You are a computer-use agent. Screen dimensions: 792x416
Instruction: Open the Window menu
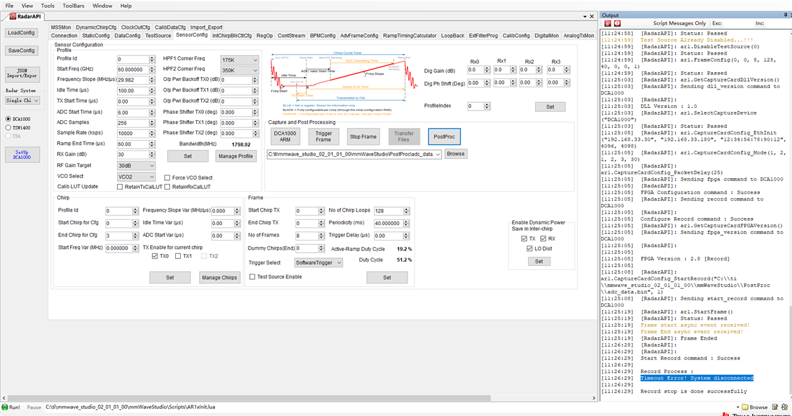102,5
